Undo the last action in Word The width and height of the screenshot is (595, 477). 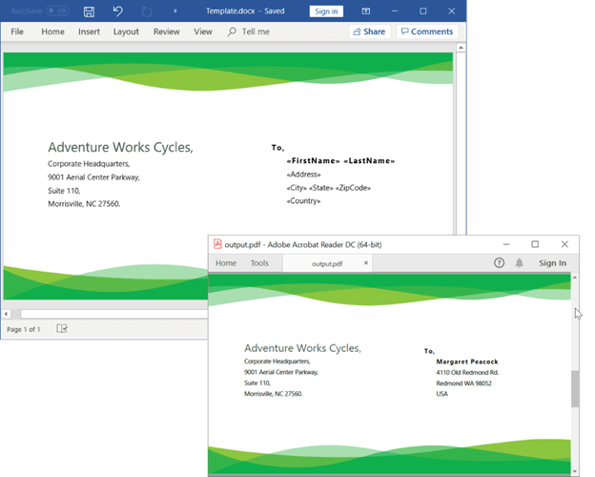pos(117,11)
